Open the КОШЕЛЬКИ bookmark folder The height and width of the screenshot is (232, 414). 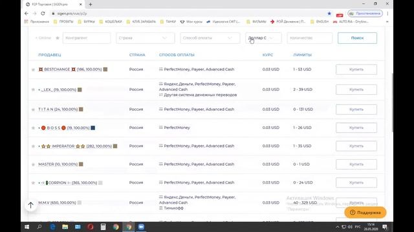point(111,21)
